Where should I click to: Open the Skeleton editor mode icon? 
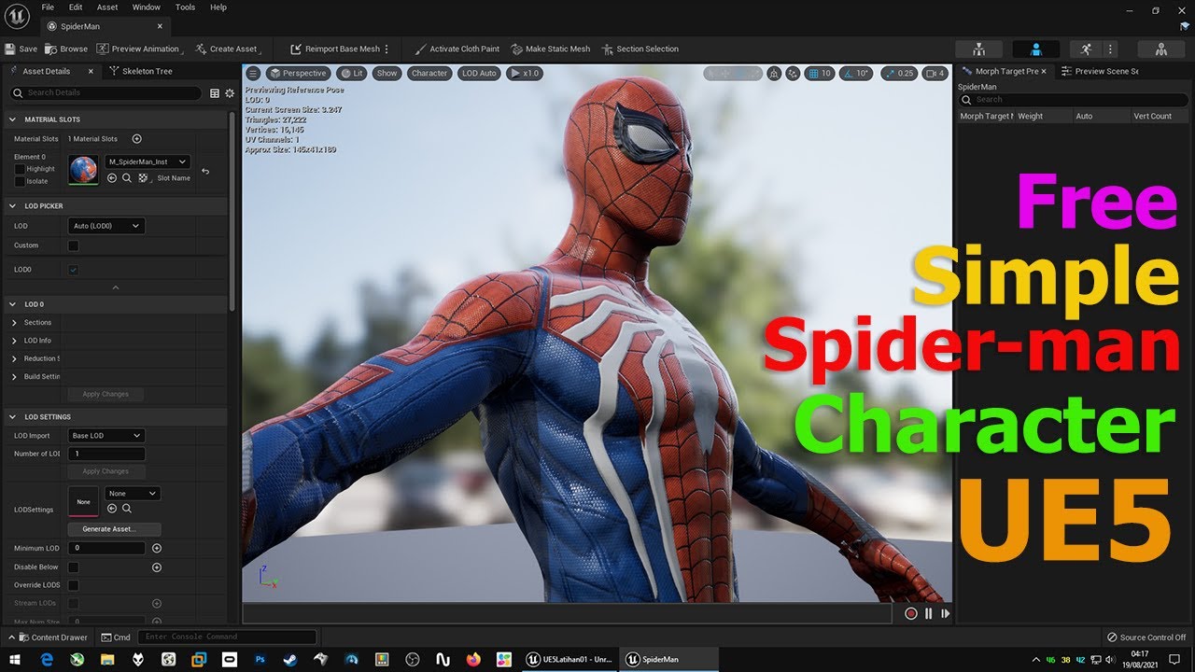[978, 49]
